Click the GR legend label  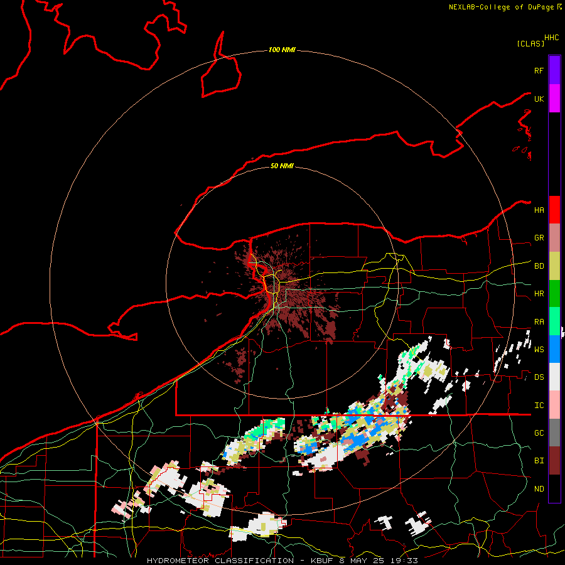point(539,238)
